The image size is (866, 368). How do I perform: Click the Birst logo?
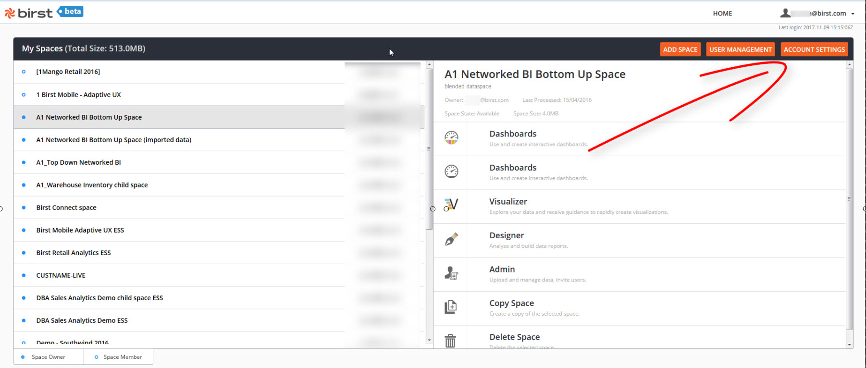point(28,13)
